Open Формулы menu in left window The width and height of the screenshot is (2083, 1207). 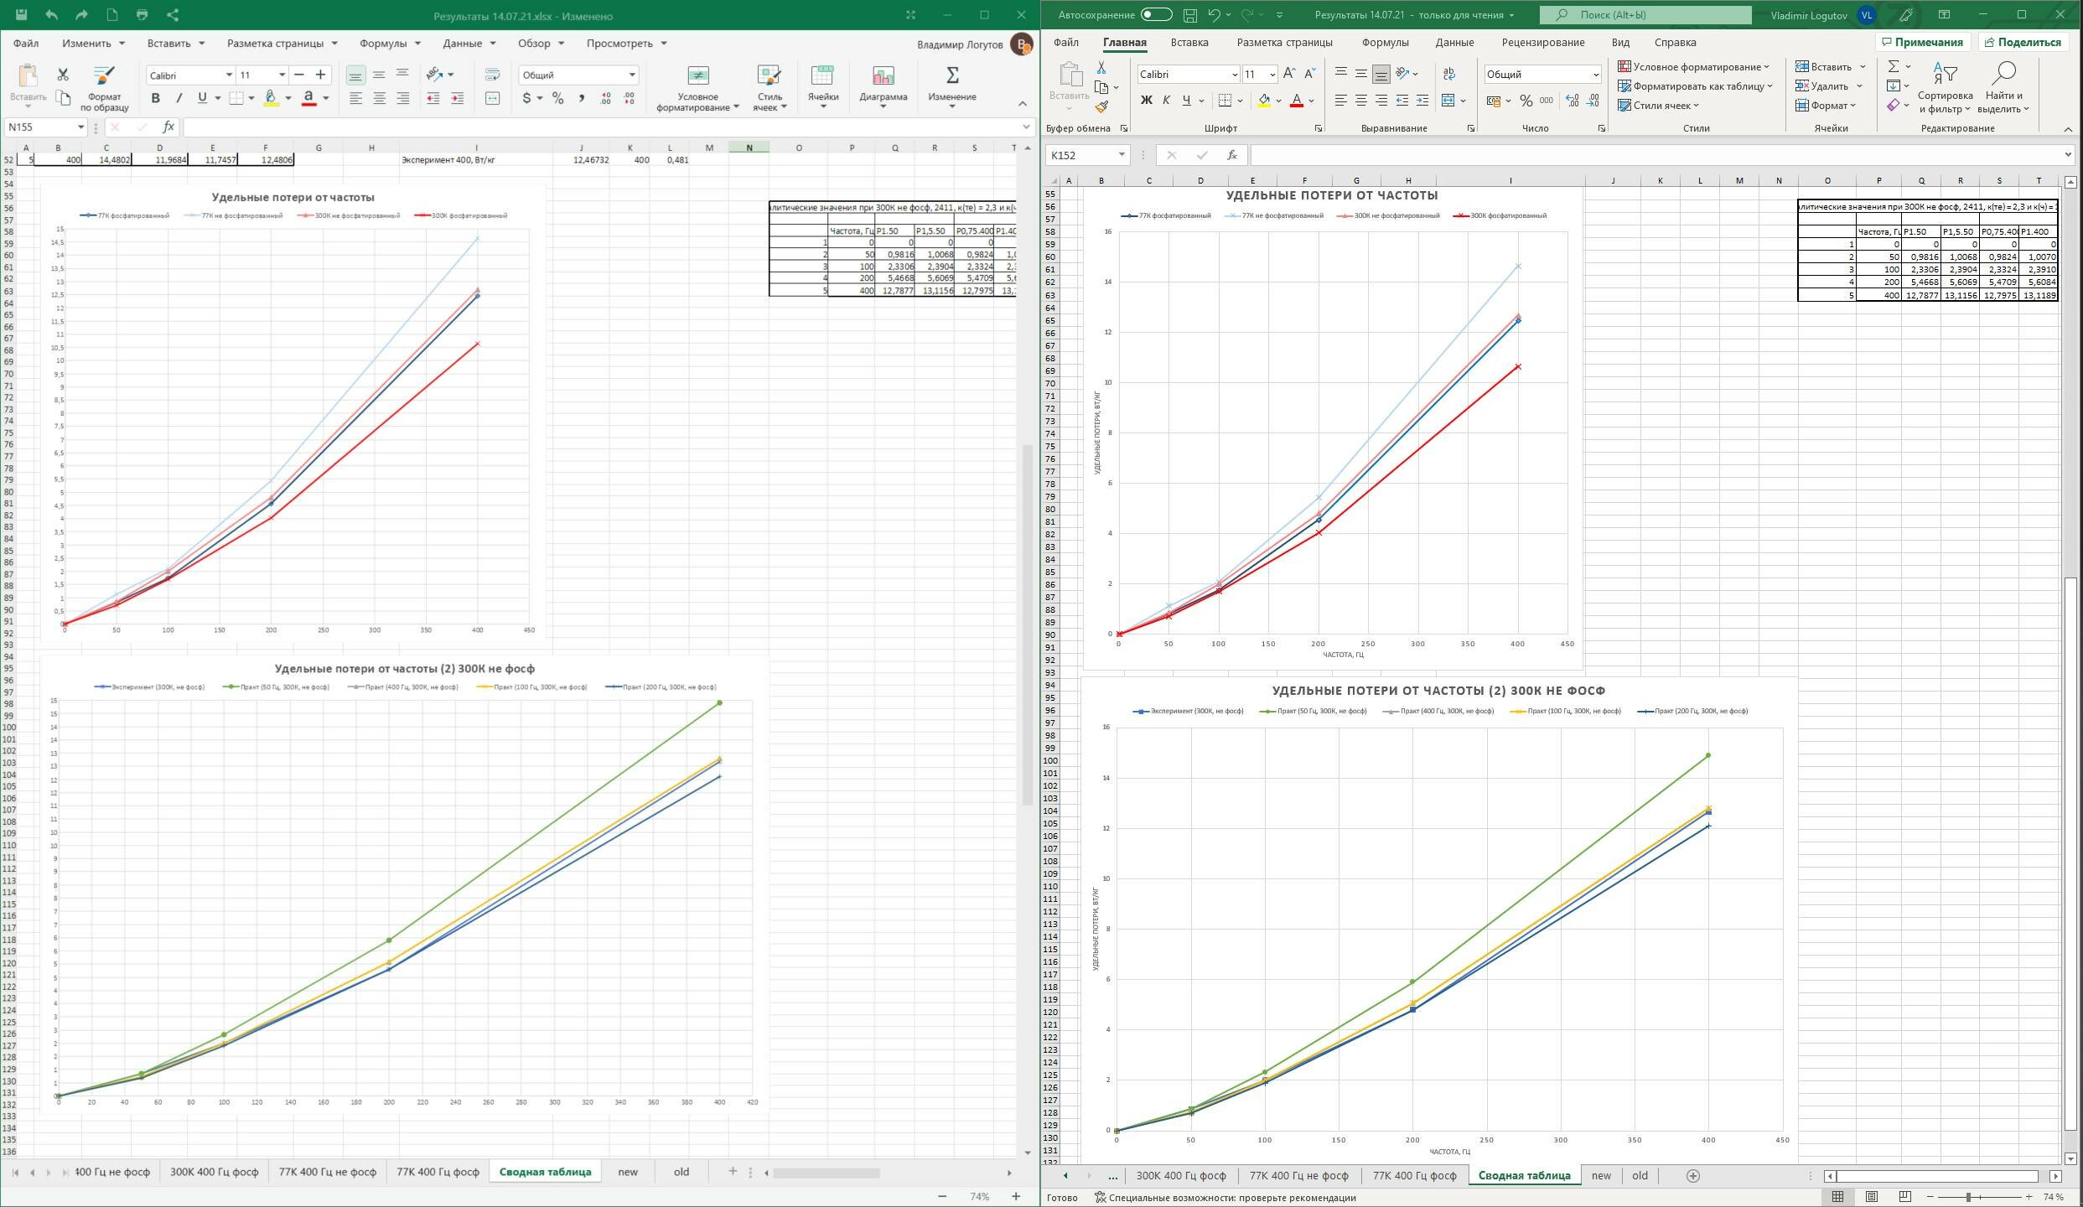[390, 43]
